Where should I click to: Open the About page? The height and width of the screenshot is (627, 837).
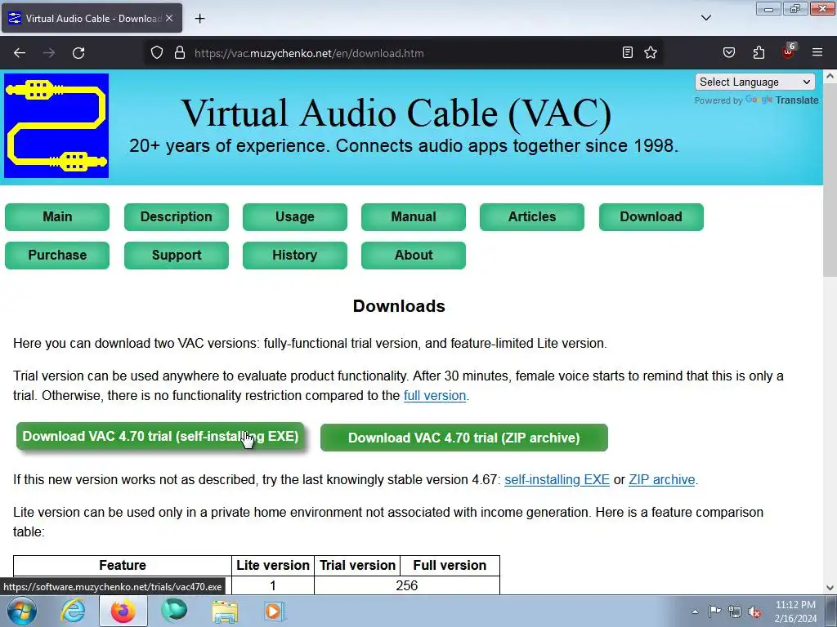[413, 255]
